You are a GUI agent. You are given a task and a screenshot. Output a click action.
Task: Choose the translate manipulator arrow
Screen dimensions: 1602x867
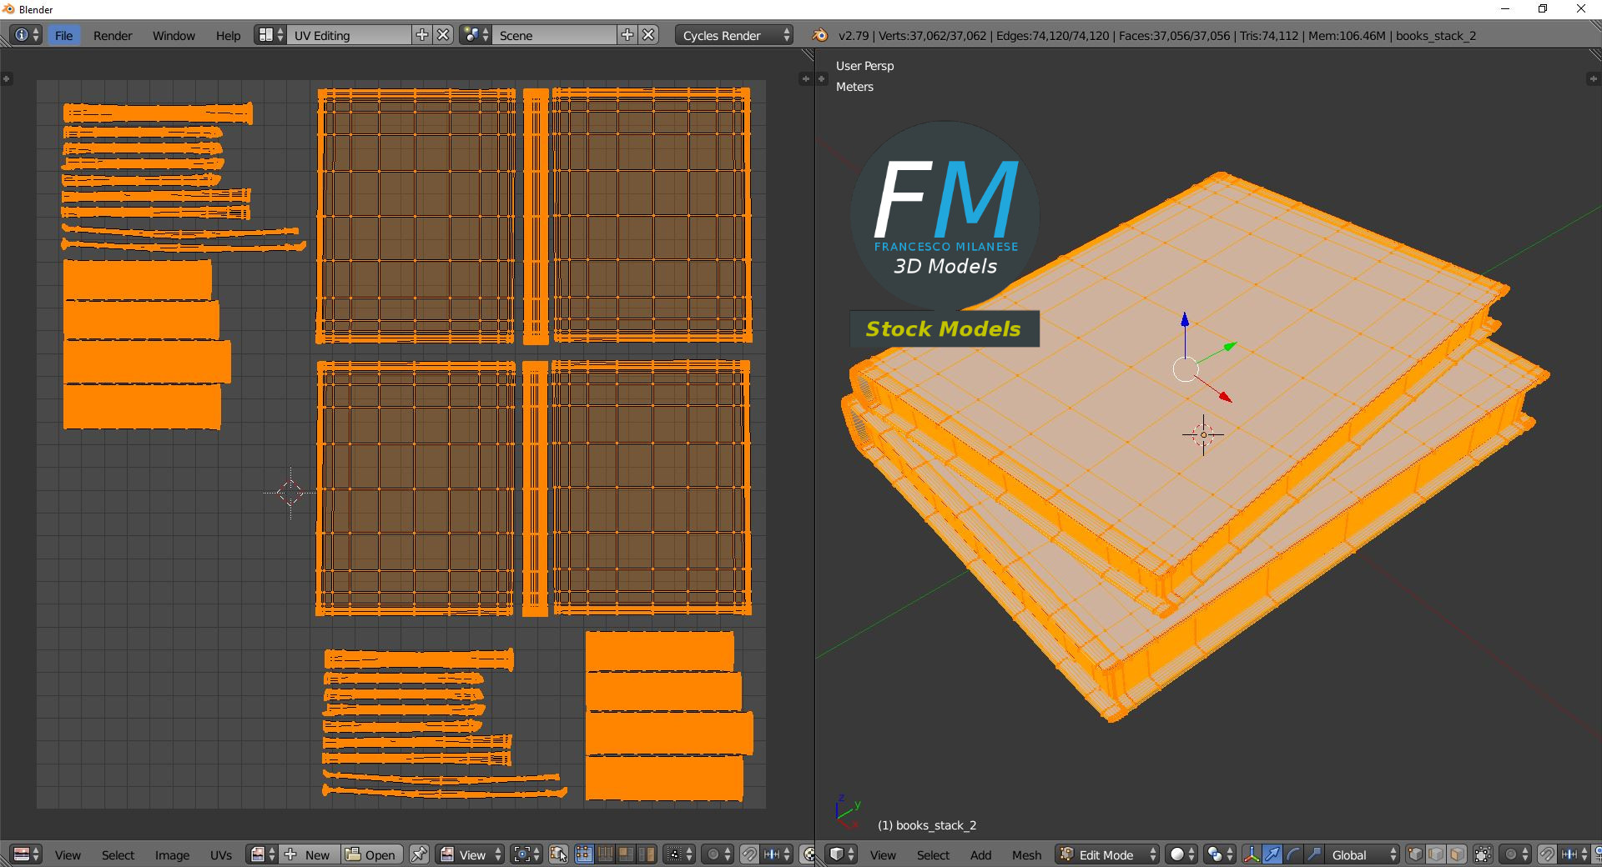[x=1272, y=854]
